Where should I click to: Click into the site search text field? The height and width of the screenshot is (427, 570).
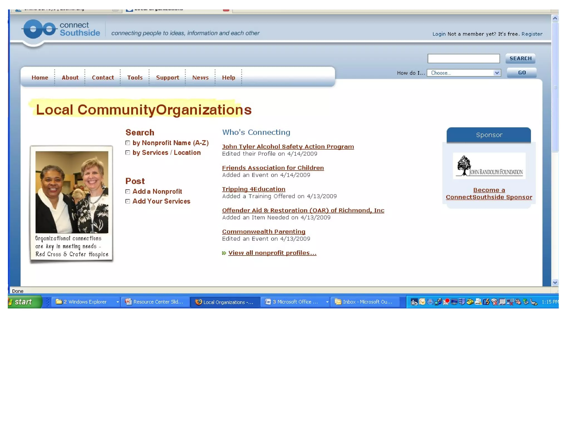point(463,59)
